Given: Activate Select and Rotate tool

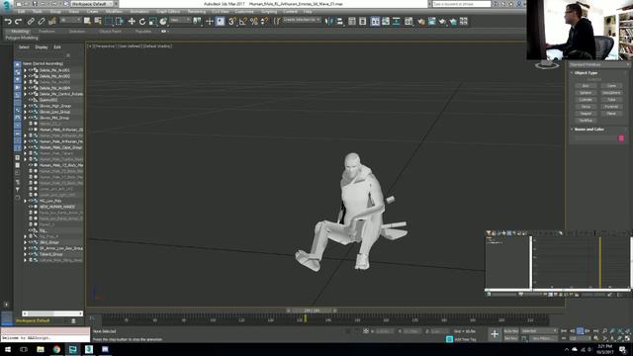Looking at the screenshot, I should (142, 22).
